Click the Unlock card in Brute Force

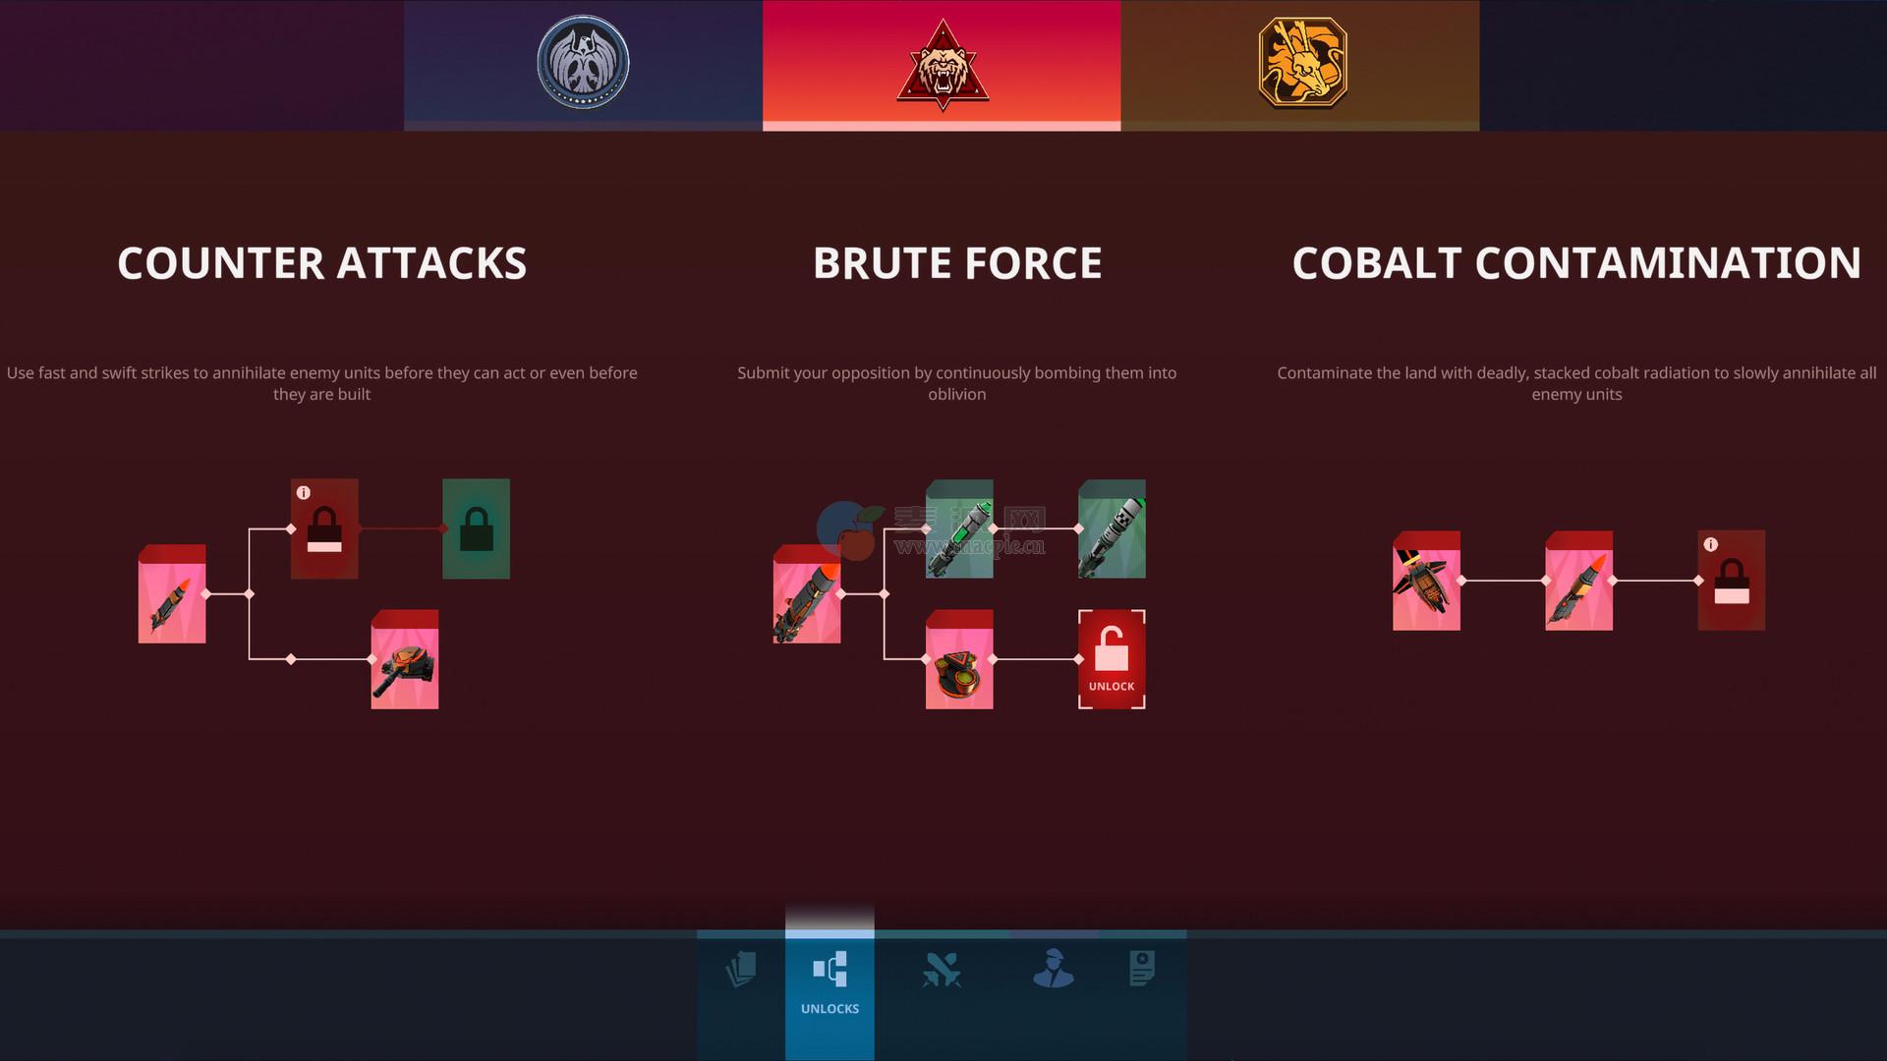point(1112,659)
